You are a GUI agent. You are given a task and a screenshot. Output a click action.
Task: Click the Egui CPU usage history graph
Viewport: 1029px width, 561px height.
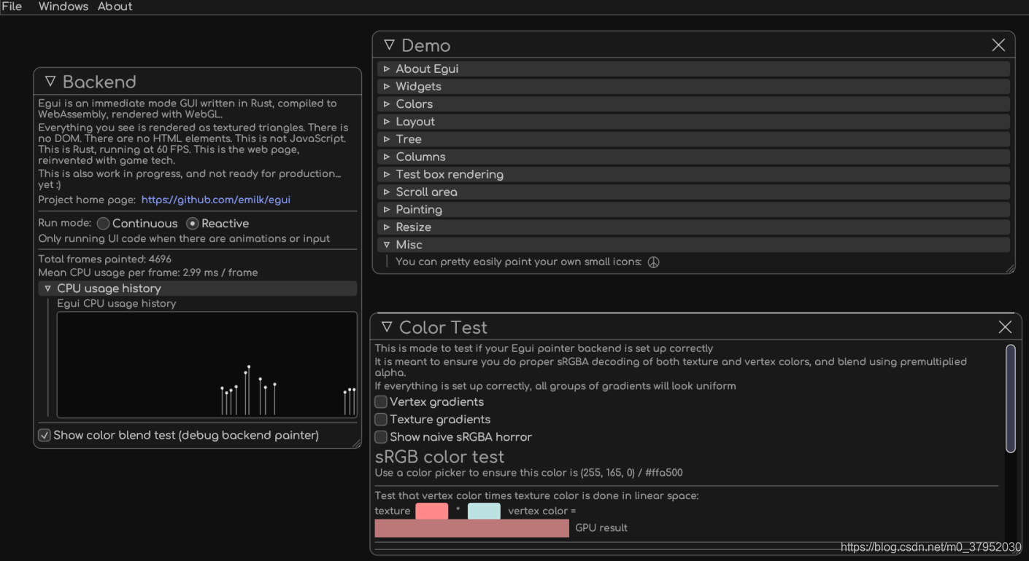[x=207, y=364]
